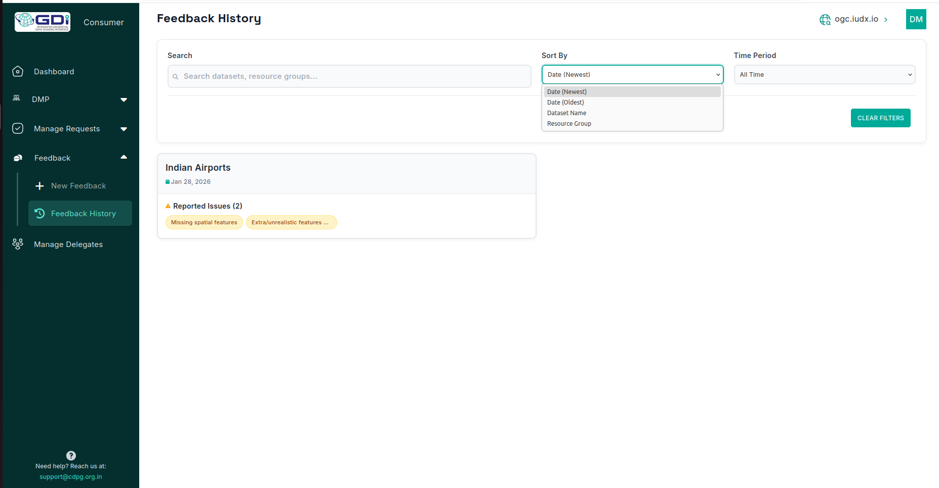Click the DMP sidebar icon
Viewport: 939px width, 488px height.
coord(17,99)
